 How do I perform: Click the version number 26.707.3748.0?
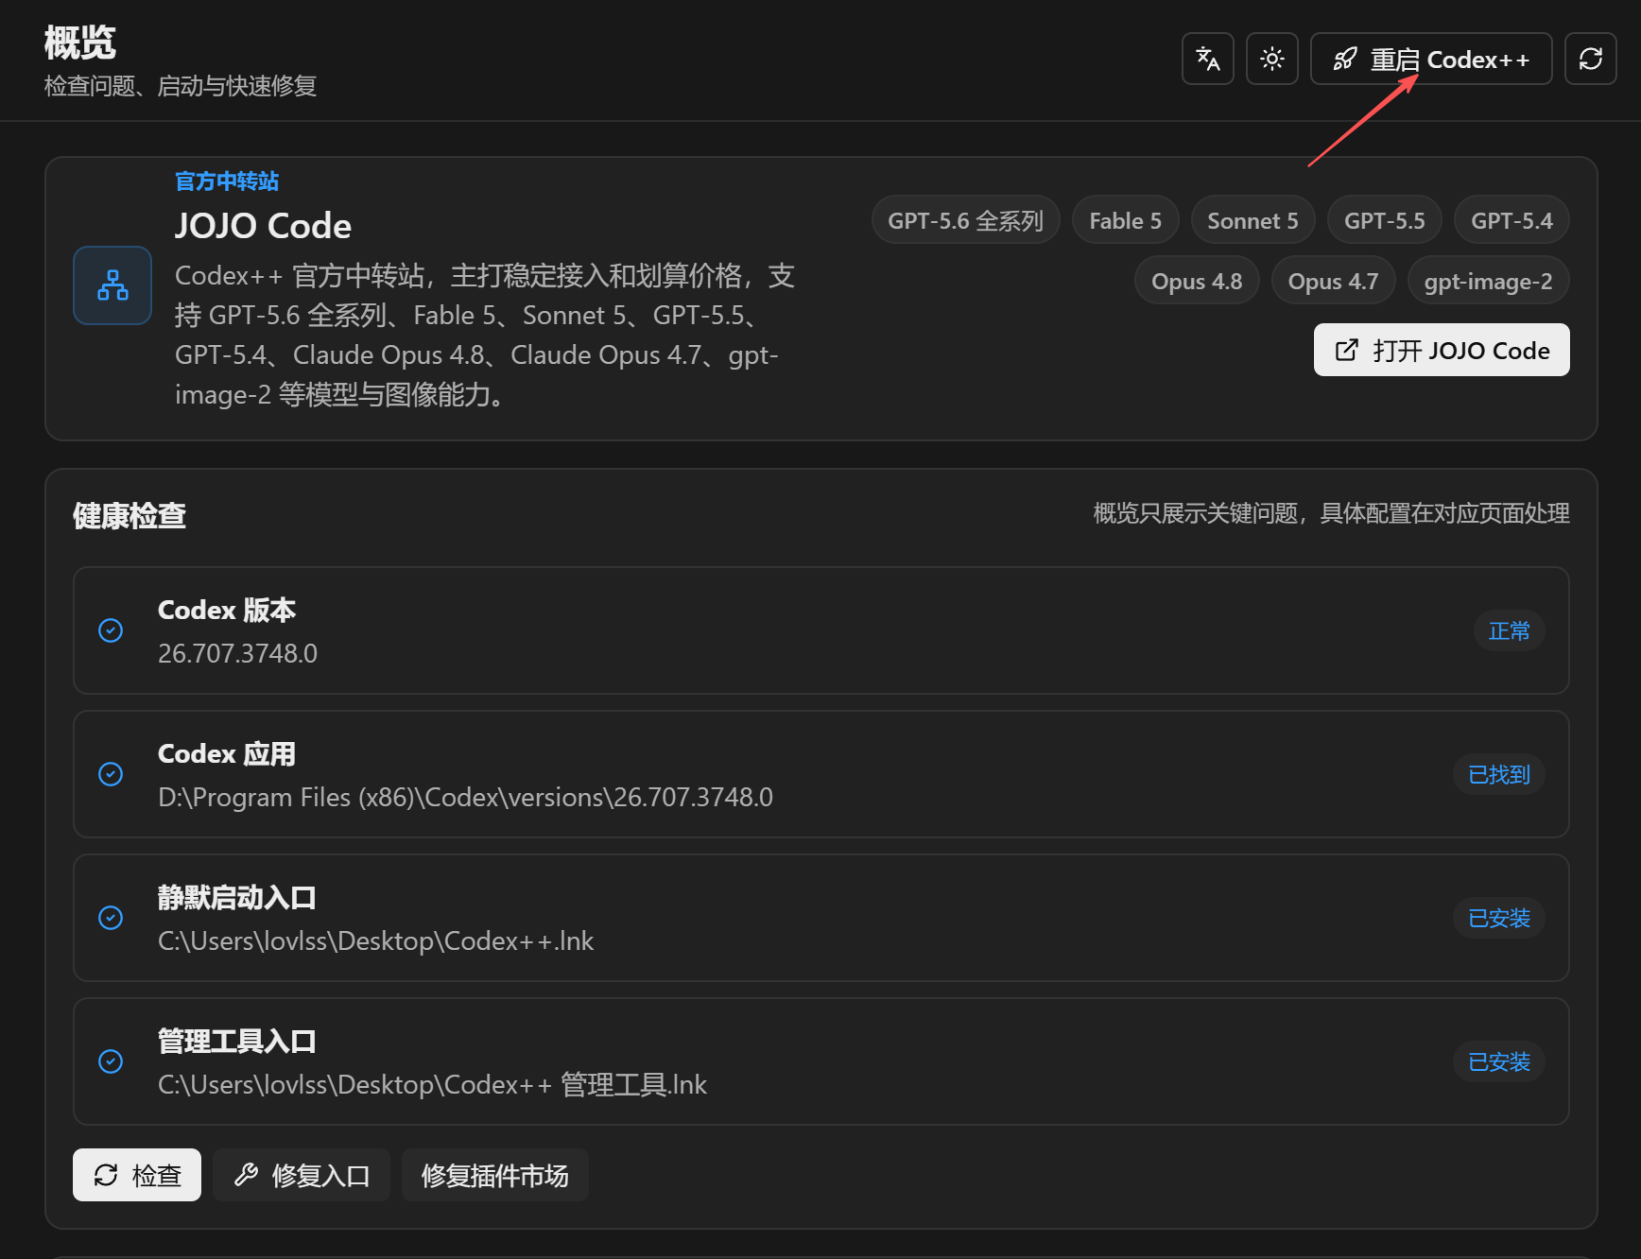pos(237,653)
